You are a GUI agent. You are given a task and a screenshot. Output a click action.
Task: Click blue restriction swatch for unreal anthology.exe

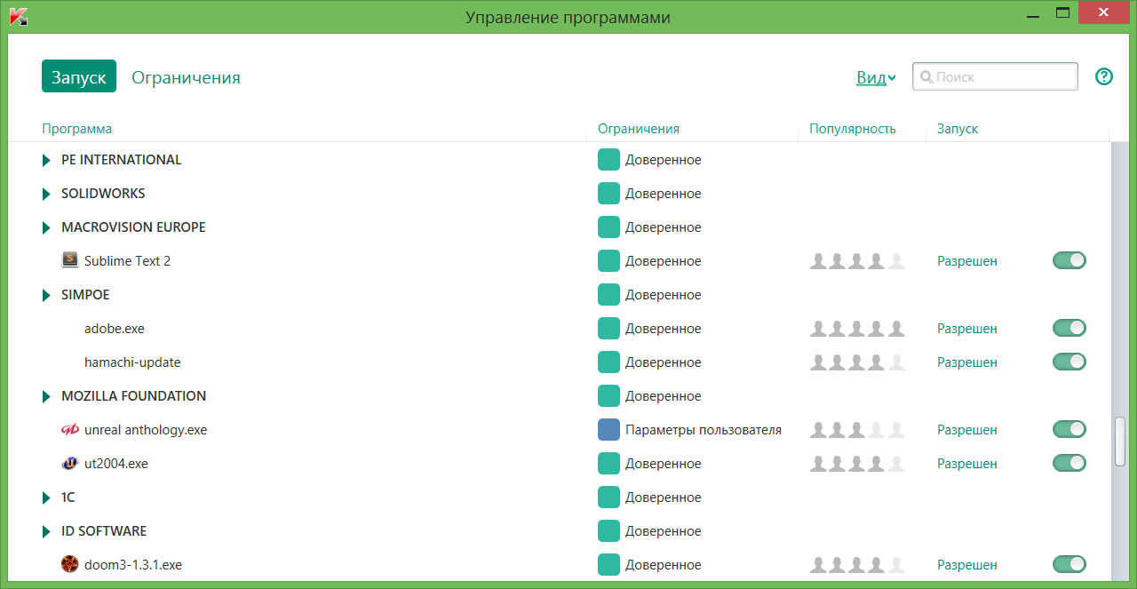coord(608,429)
